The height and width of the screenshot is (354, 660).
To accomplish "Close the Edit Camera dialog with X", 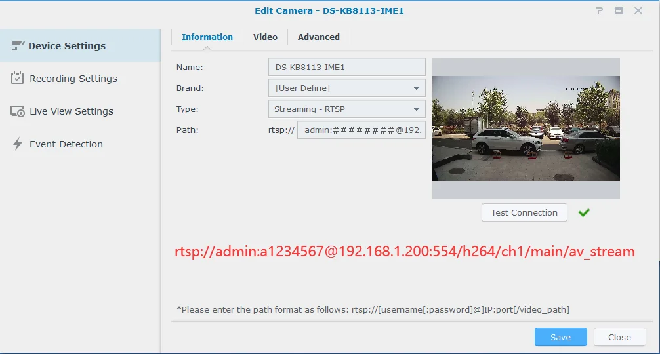I will (x=638, y=10).
